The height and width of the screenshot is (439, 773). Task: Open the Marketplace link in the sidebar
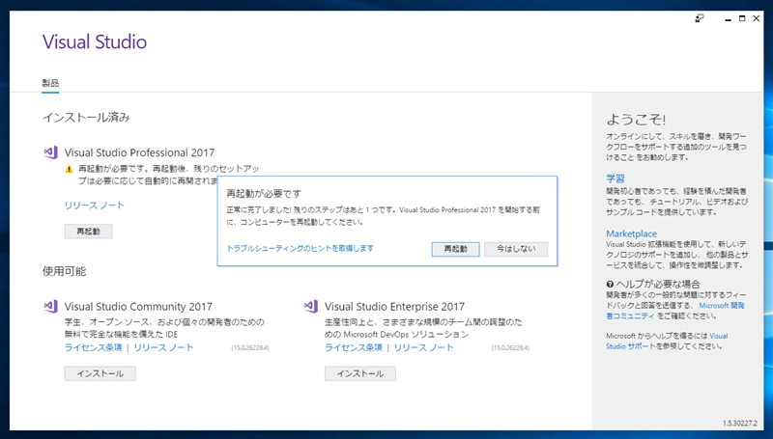coord(632,233)
